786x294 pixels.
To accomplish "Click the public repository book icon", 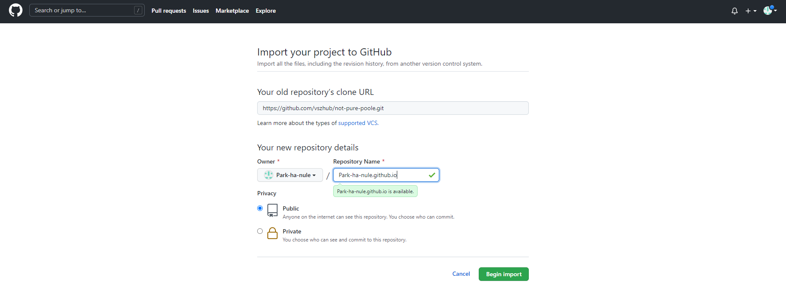I will (272, 211).
